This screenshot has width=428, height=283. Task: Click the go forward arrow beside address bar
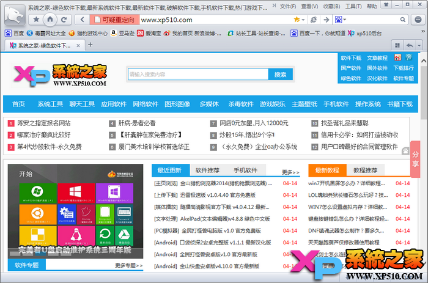pyautogui.click(x=326, y=20)
